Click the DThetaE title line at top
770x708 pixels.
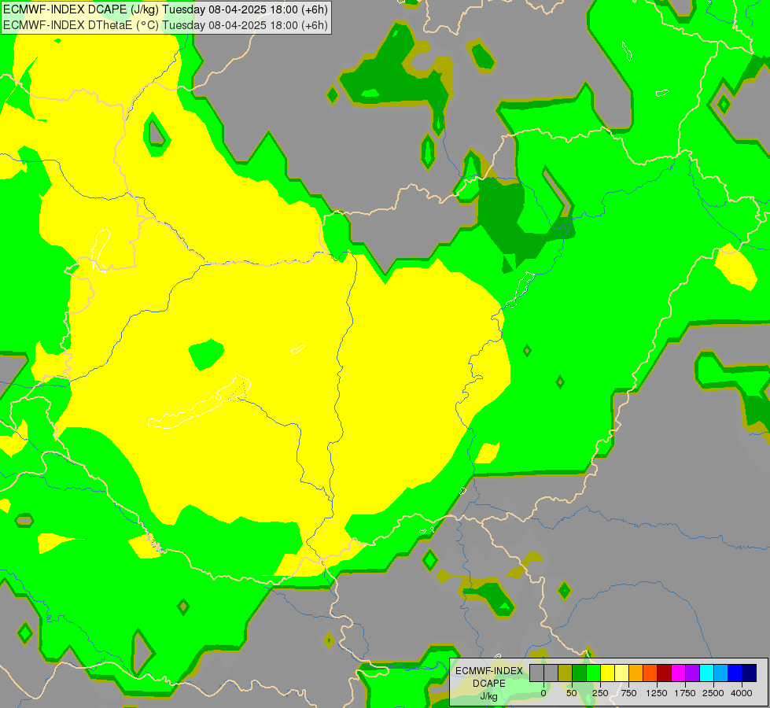pyautogui.click(x=165, y=25)
